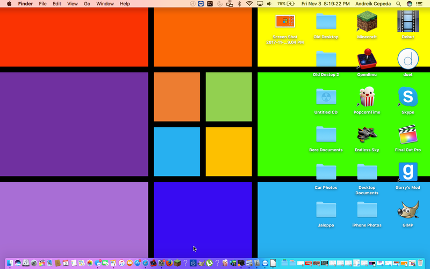Open the Minecraft shortcut on the desktop

[x=367, y=22]
